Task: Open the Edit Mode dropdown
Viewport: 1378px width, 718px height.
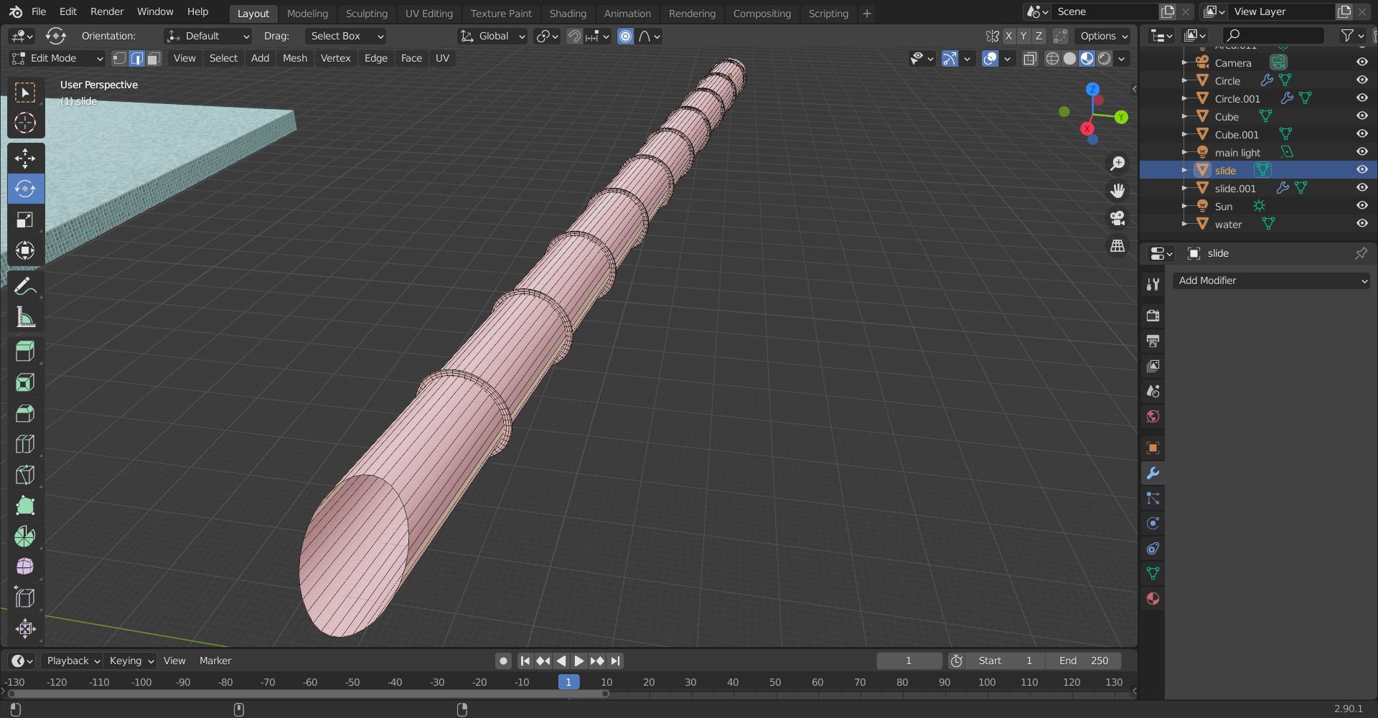Action: 57,59
